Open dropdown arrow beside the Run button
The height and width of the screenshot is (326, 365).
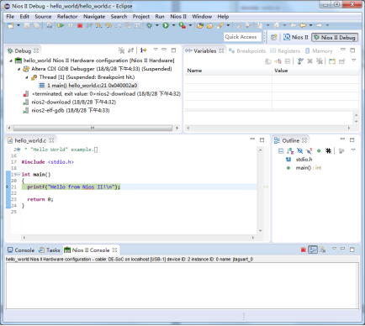(173, 25)
